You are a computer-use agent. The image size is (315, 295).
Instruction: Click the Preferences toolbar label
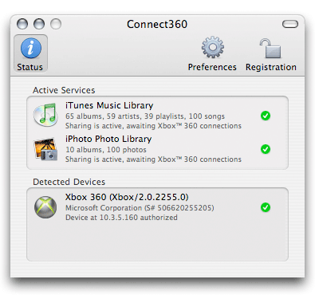212,67
